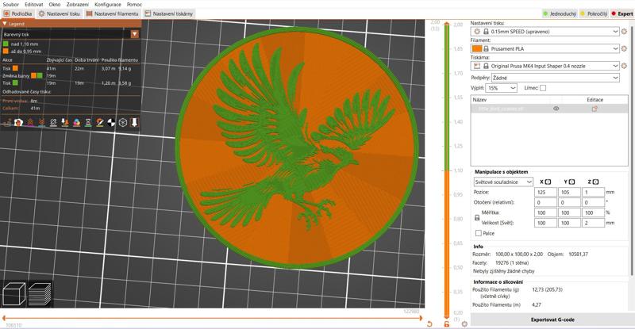Click orange filament color swatch

(x=477, y=48)
